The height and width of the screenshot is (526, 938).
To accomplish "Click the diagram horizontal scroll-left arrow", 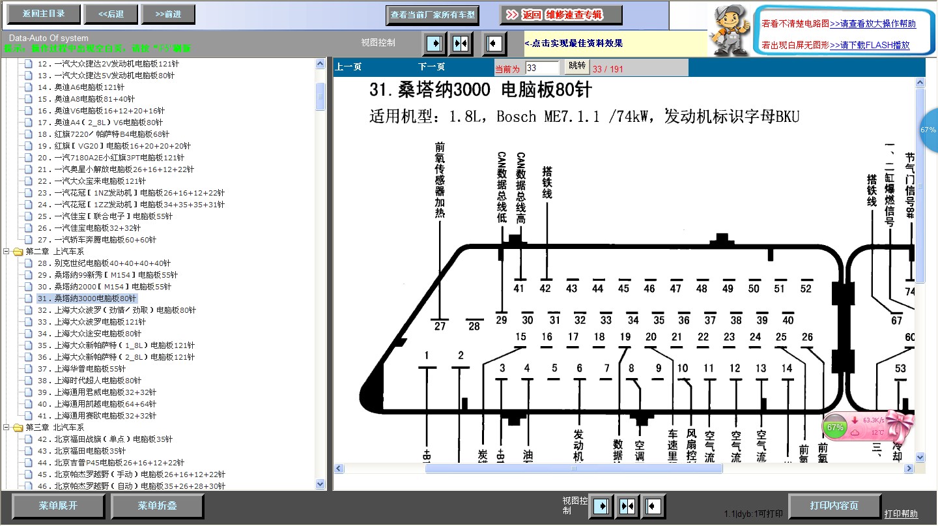I will click(x=339, y=469).
